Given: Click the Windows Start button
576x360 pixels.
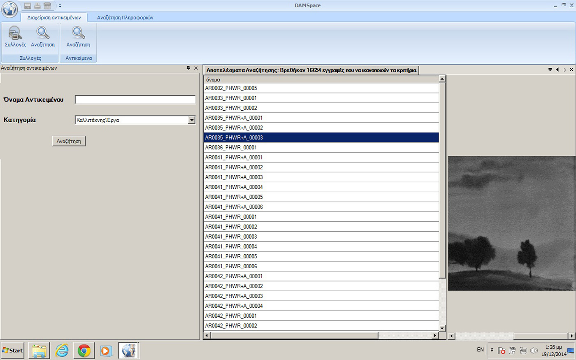Looking at the screenshot, I should coord(13,351).
